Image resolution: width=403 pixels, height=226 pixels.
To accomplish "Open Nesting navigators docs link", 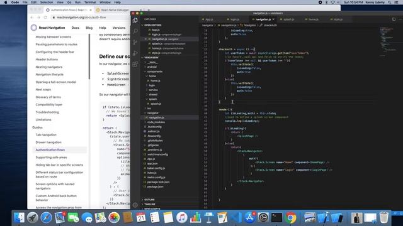I will point(49,67).
